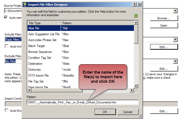This screenshot has width=180, height=119.
Task: Enable the Auto-include checkbox under Include Files
Action: click(x=7, y=46)
